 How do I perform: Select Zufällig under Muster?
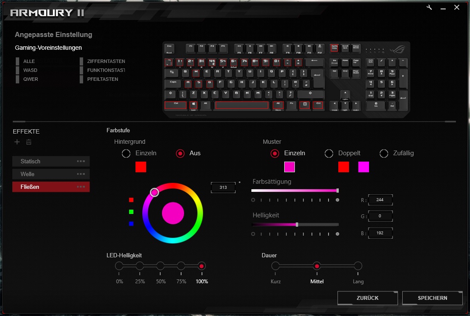click(x=383, y=153)
